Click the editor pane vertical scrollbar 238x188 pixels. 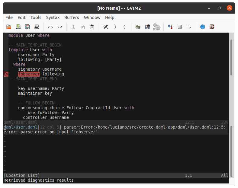(x=231, y=57)
